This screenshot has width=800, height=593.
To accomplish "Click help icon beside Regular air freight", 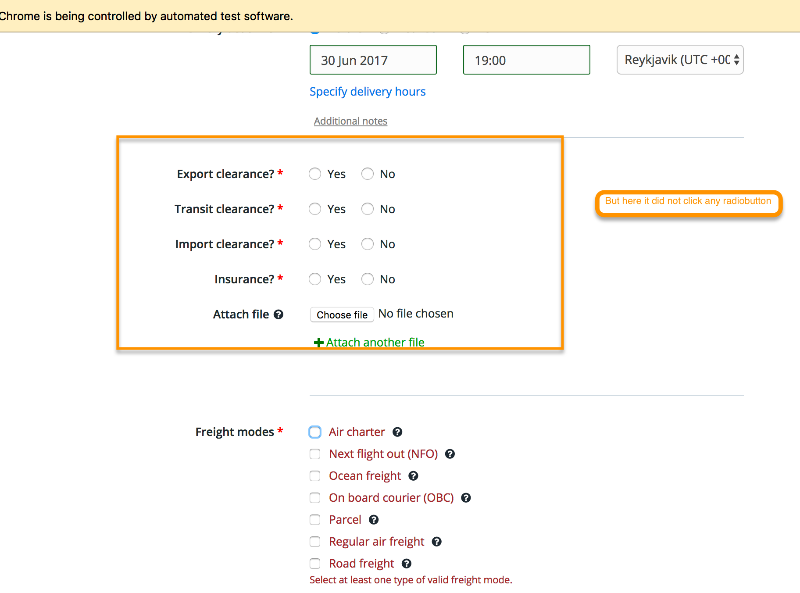I will (x=436, y=542).
